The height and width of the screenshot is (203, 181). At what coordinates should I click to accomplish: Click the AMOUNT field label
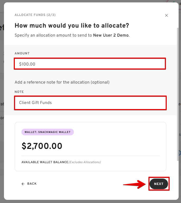(22, 53)
